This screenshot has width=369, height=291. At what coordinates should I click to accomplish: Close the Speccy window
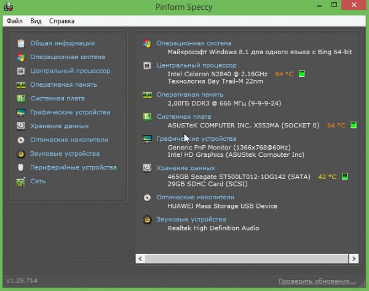click(354, 5)
